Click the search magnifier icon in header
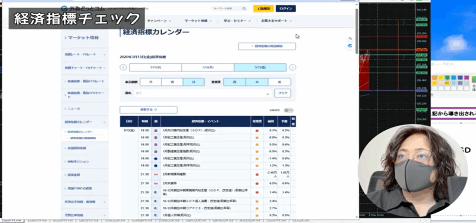 coord(244,8)
